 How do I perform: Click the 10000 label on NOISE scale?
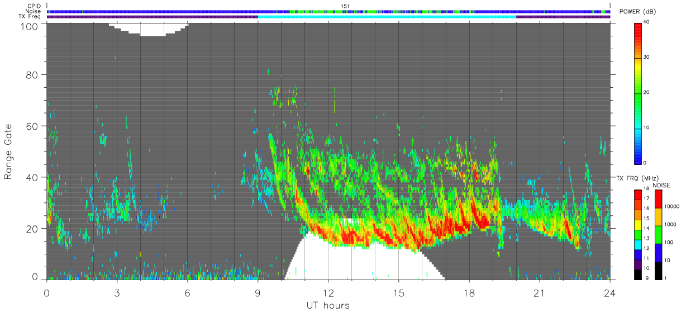click(671, 206)
